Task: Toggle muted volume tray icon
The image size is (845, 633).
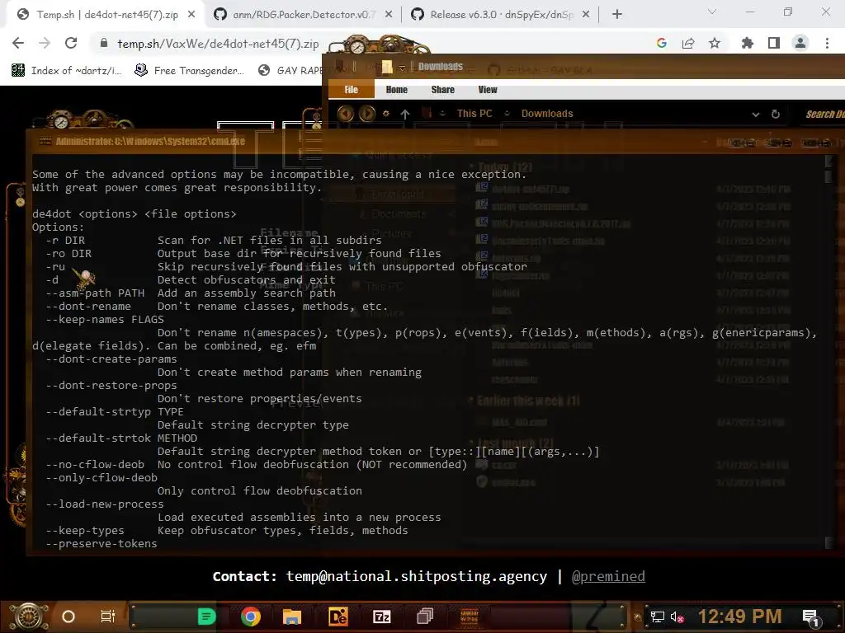Action: coord(677,617)
